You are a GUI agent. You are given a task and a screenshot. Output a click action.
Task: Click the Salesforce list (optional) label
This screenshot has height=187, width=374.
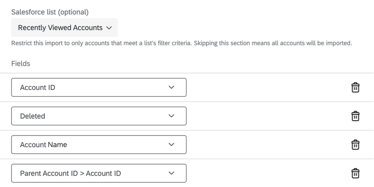coord(50,12)
